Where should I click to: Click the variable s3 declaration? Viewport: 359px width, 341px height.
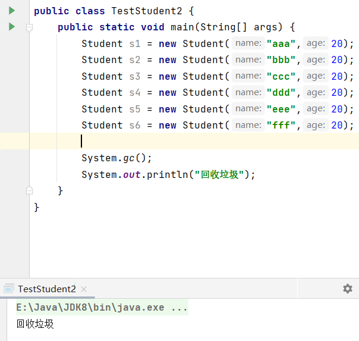[x=134, y=76]
